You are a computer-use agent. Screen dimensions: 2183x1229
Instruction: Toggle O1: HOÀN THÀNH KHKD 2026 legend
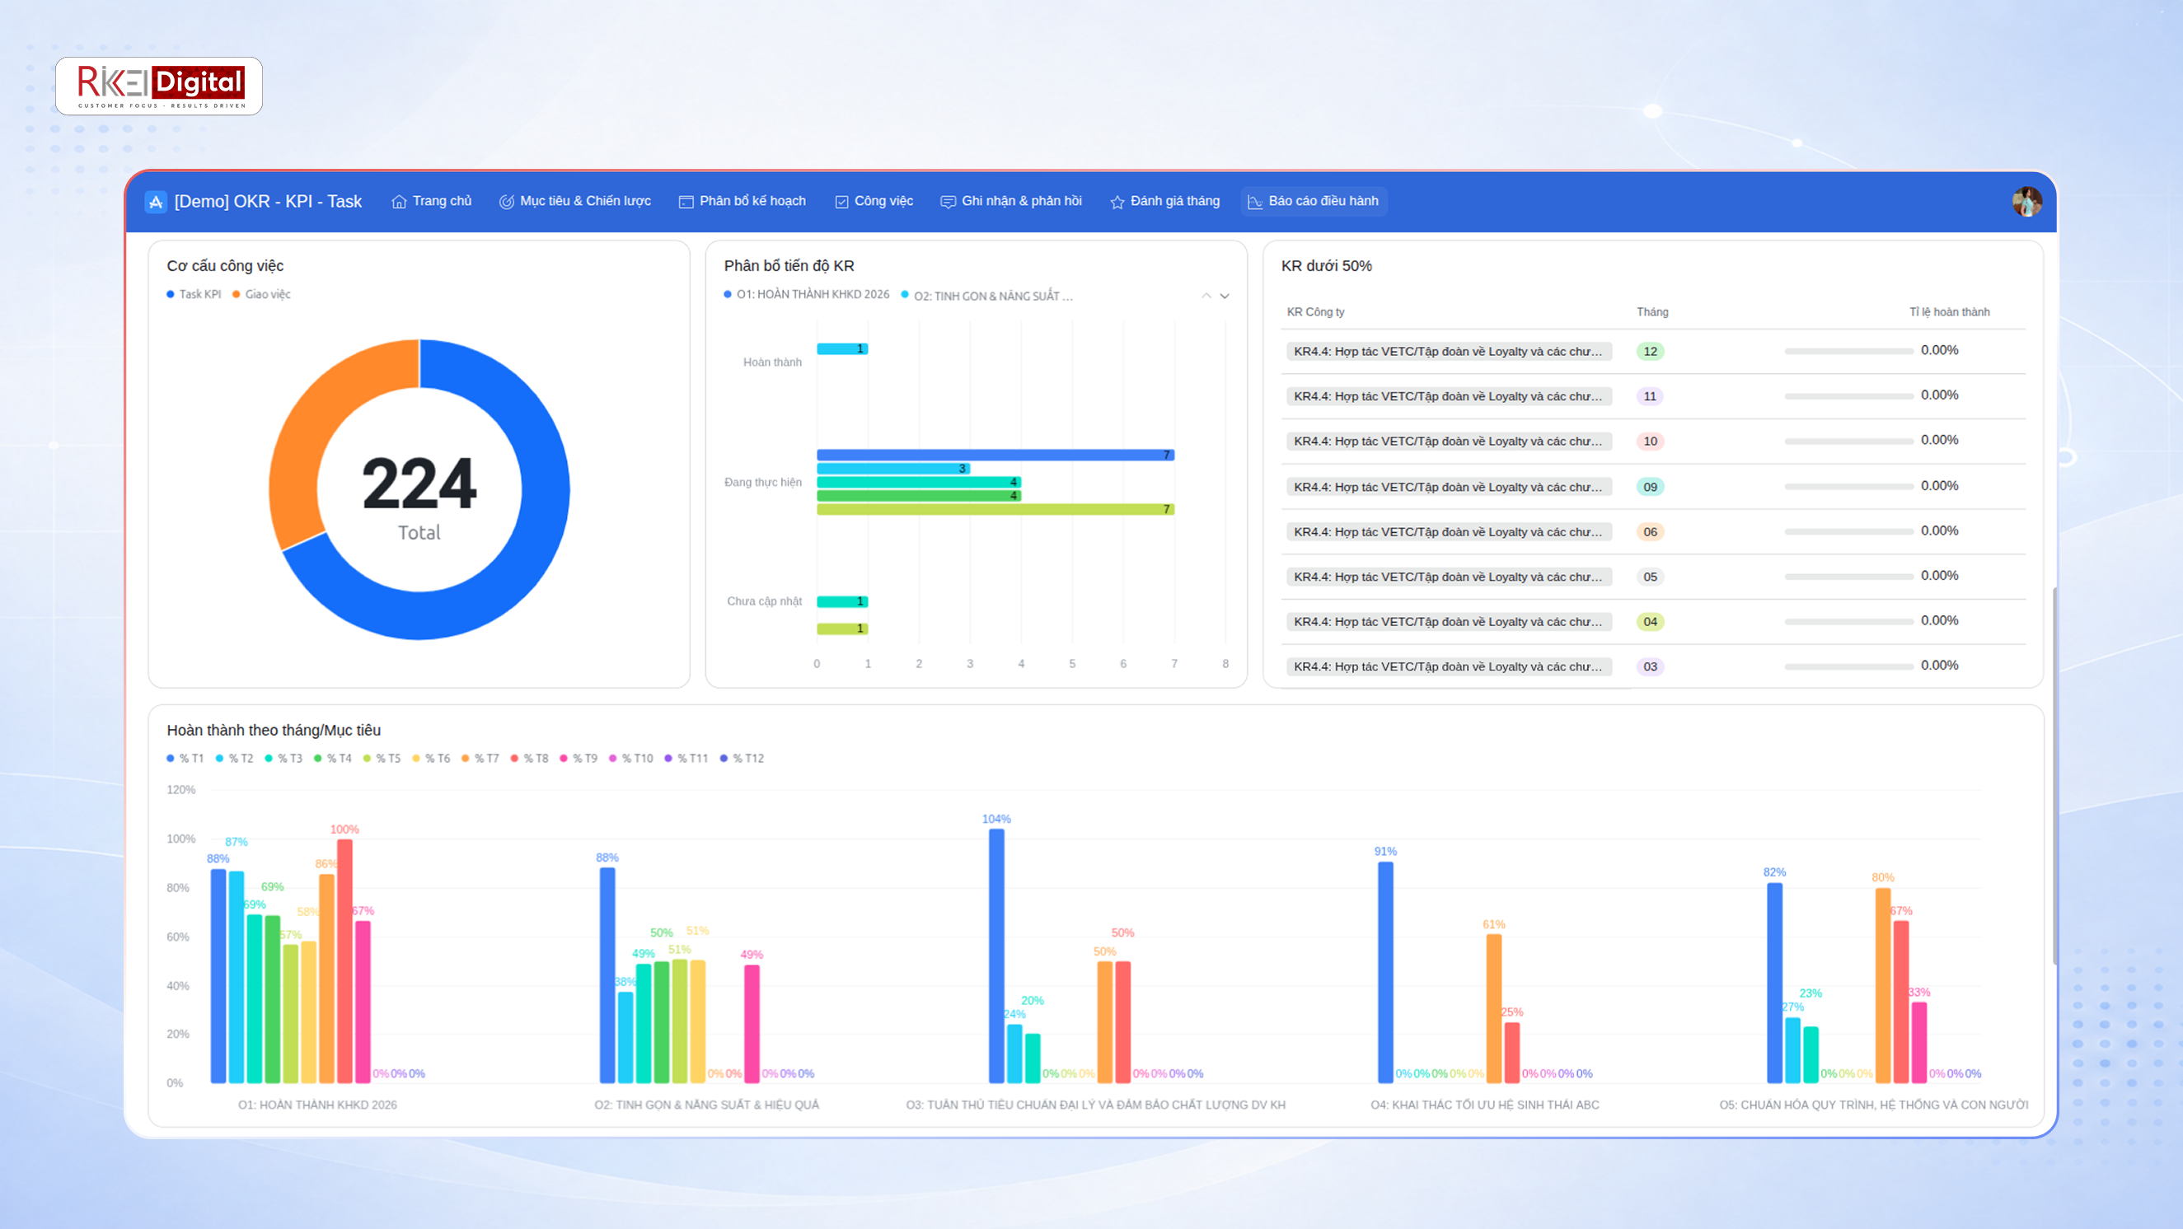pyautogui.click(x=807, y=294)
